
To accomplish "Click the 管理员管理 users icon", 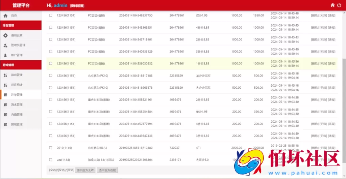I will pyautogui.click(x=5, y=45).
